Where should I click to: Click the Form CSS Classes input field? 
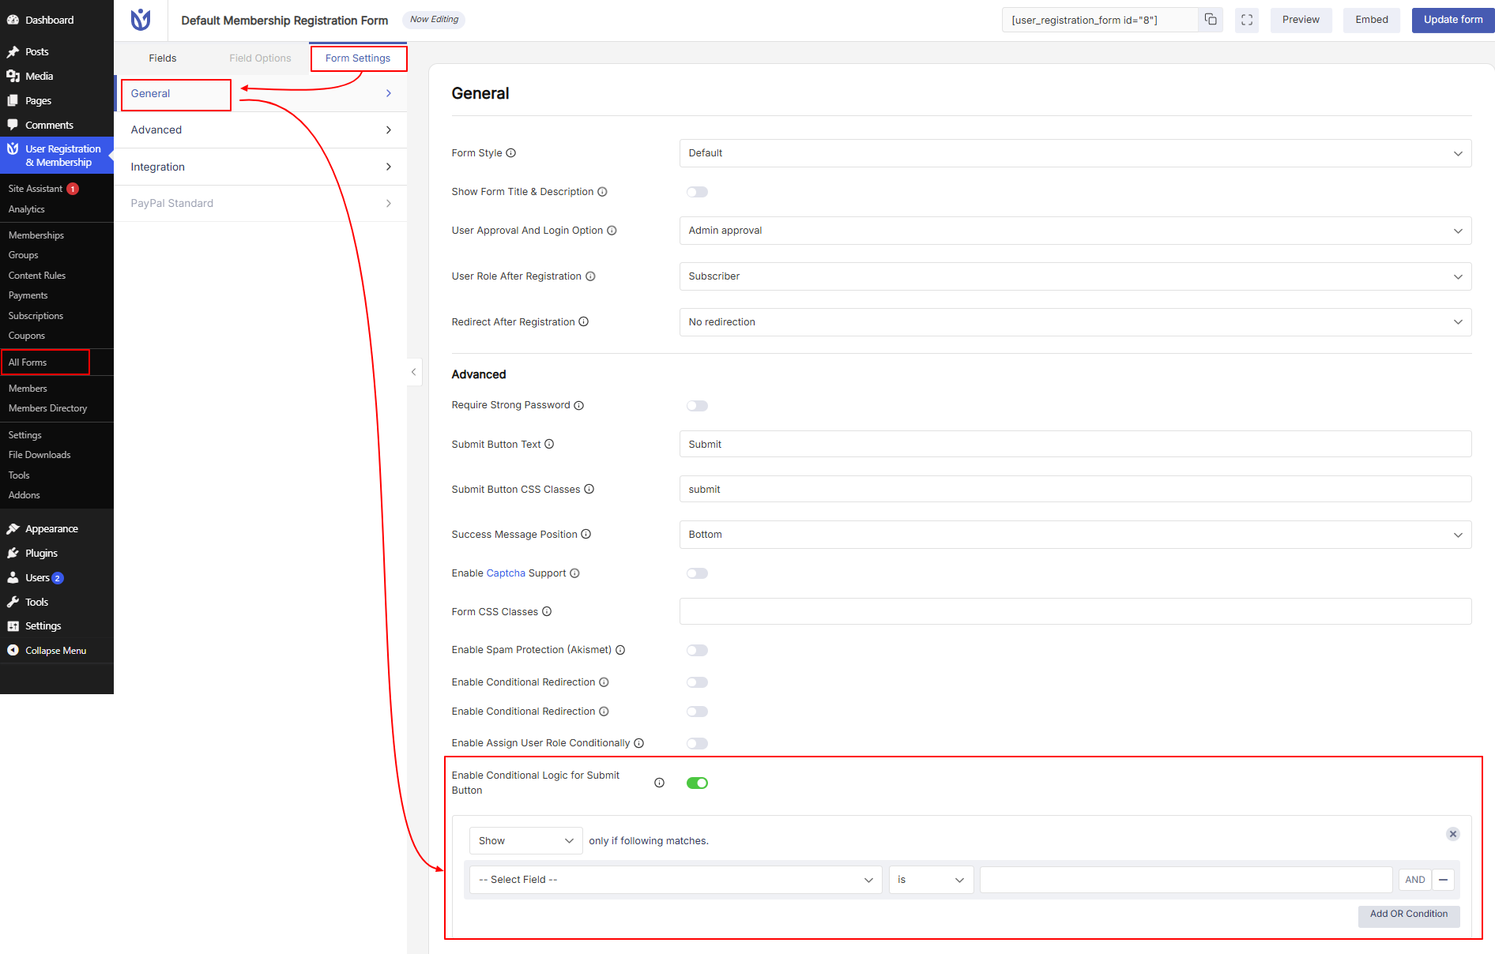click(1075, 611)
